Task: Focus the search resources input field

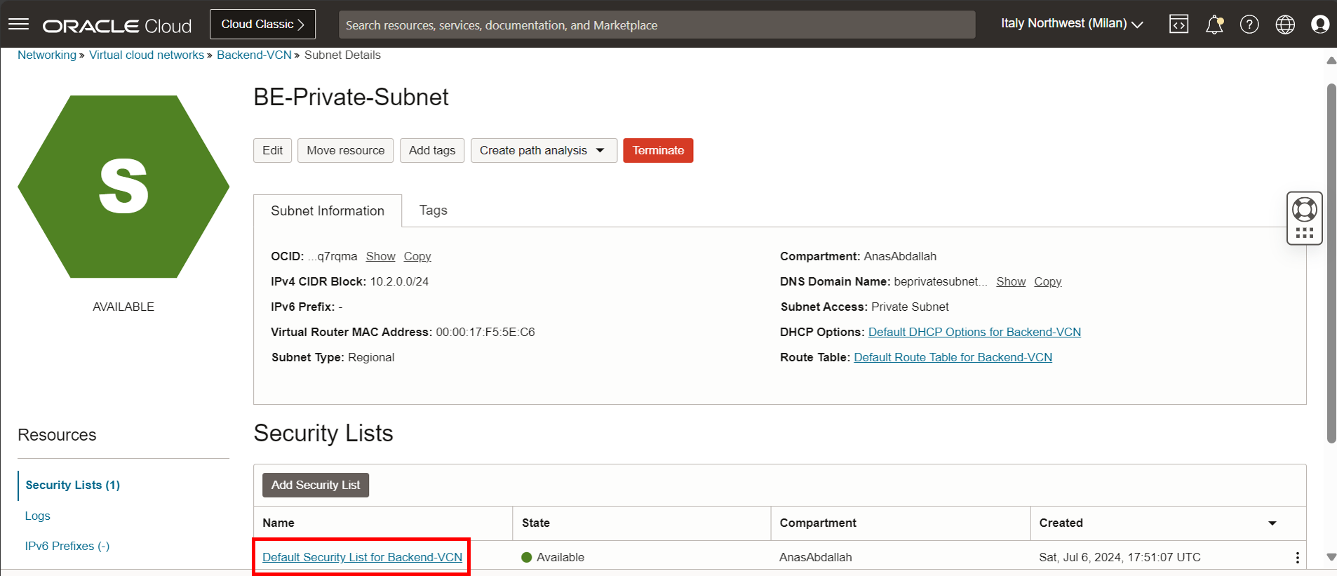Action: pyautogui.click(x=657, y=25)
